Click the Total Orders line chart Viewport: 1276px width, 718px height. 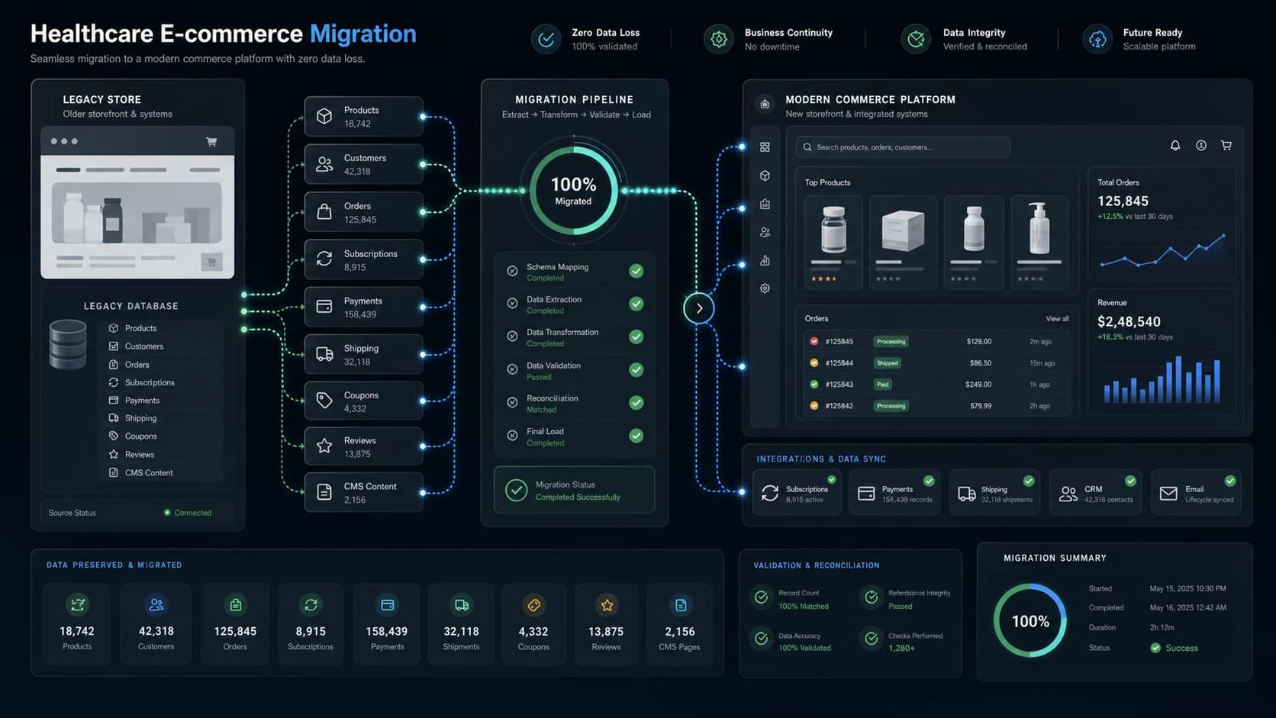[1162, 250]
